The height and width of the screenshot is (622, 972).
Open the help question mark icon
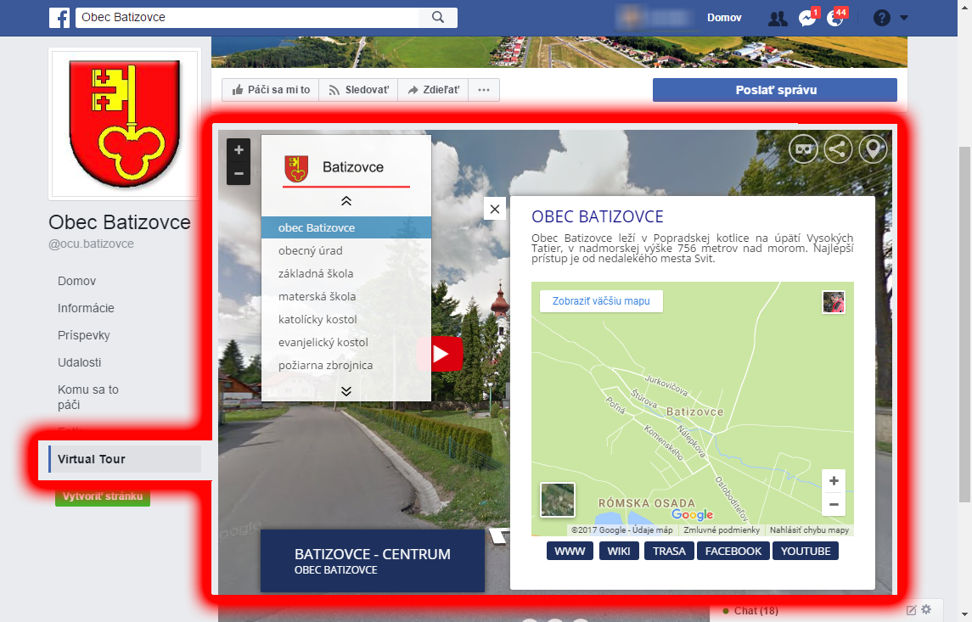click(x=881, y=18)
